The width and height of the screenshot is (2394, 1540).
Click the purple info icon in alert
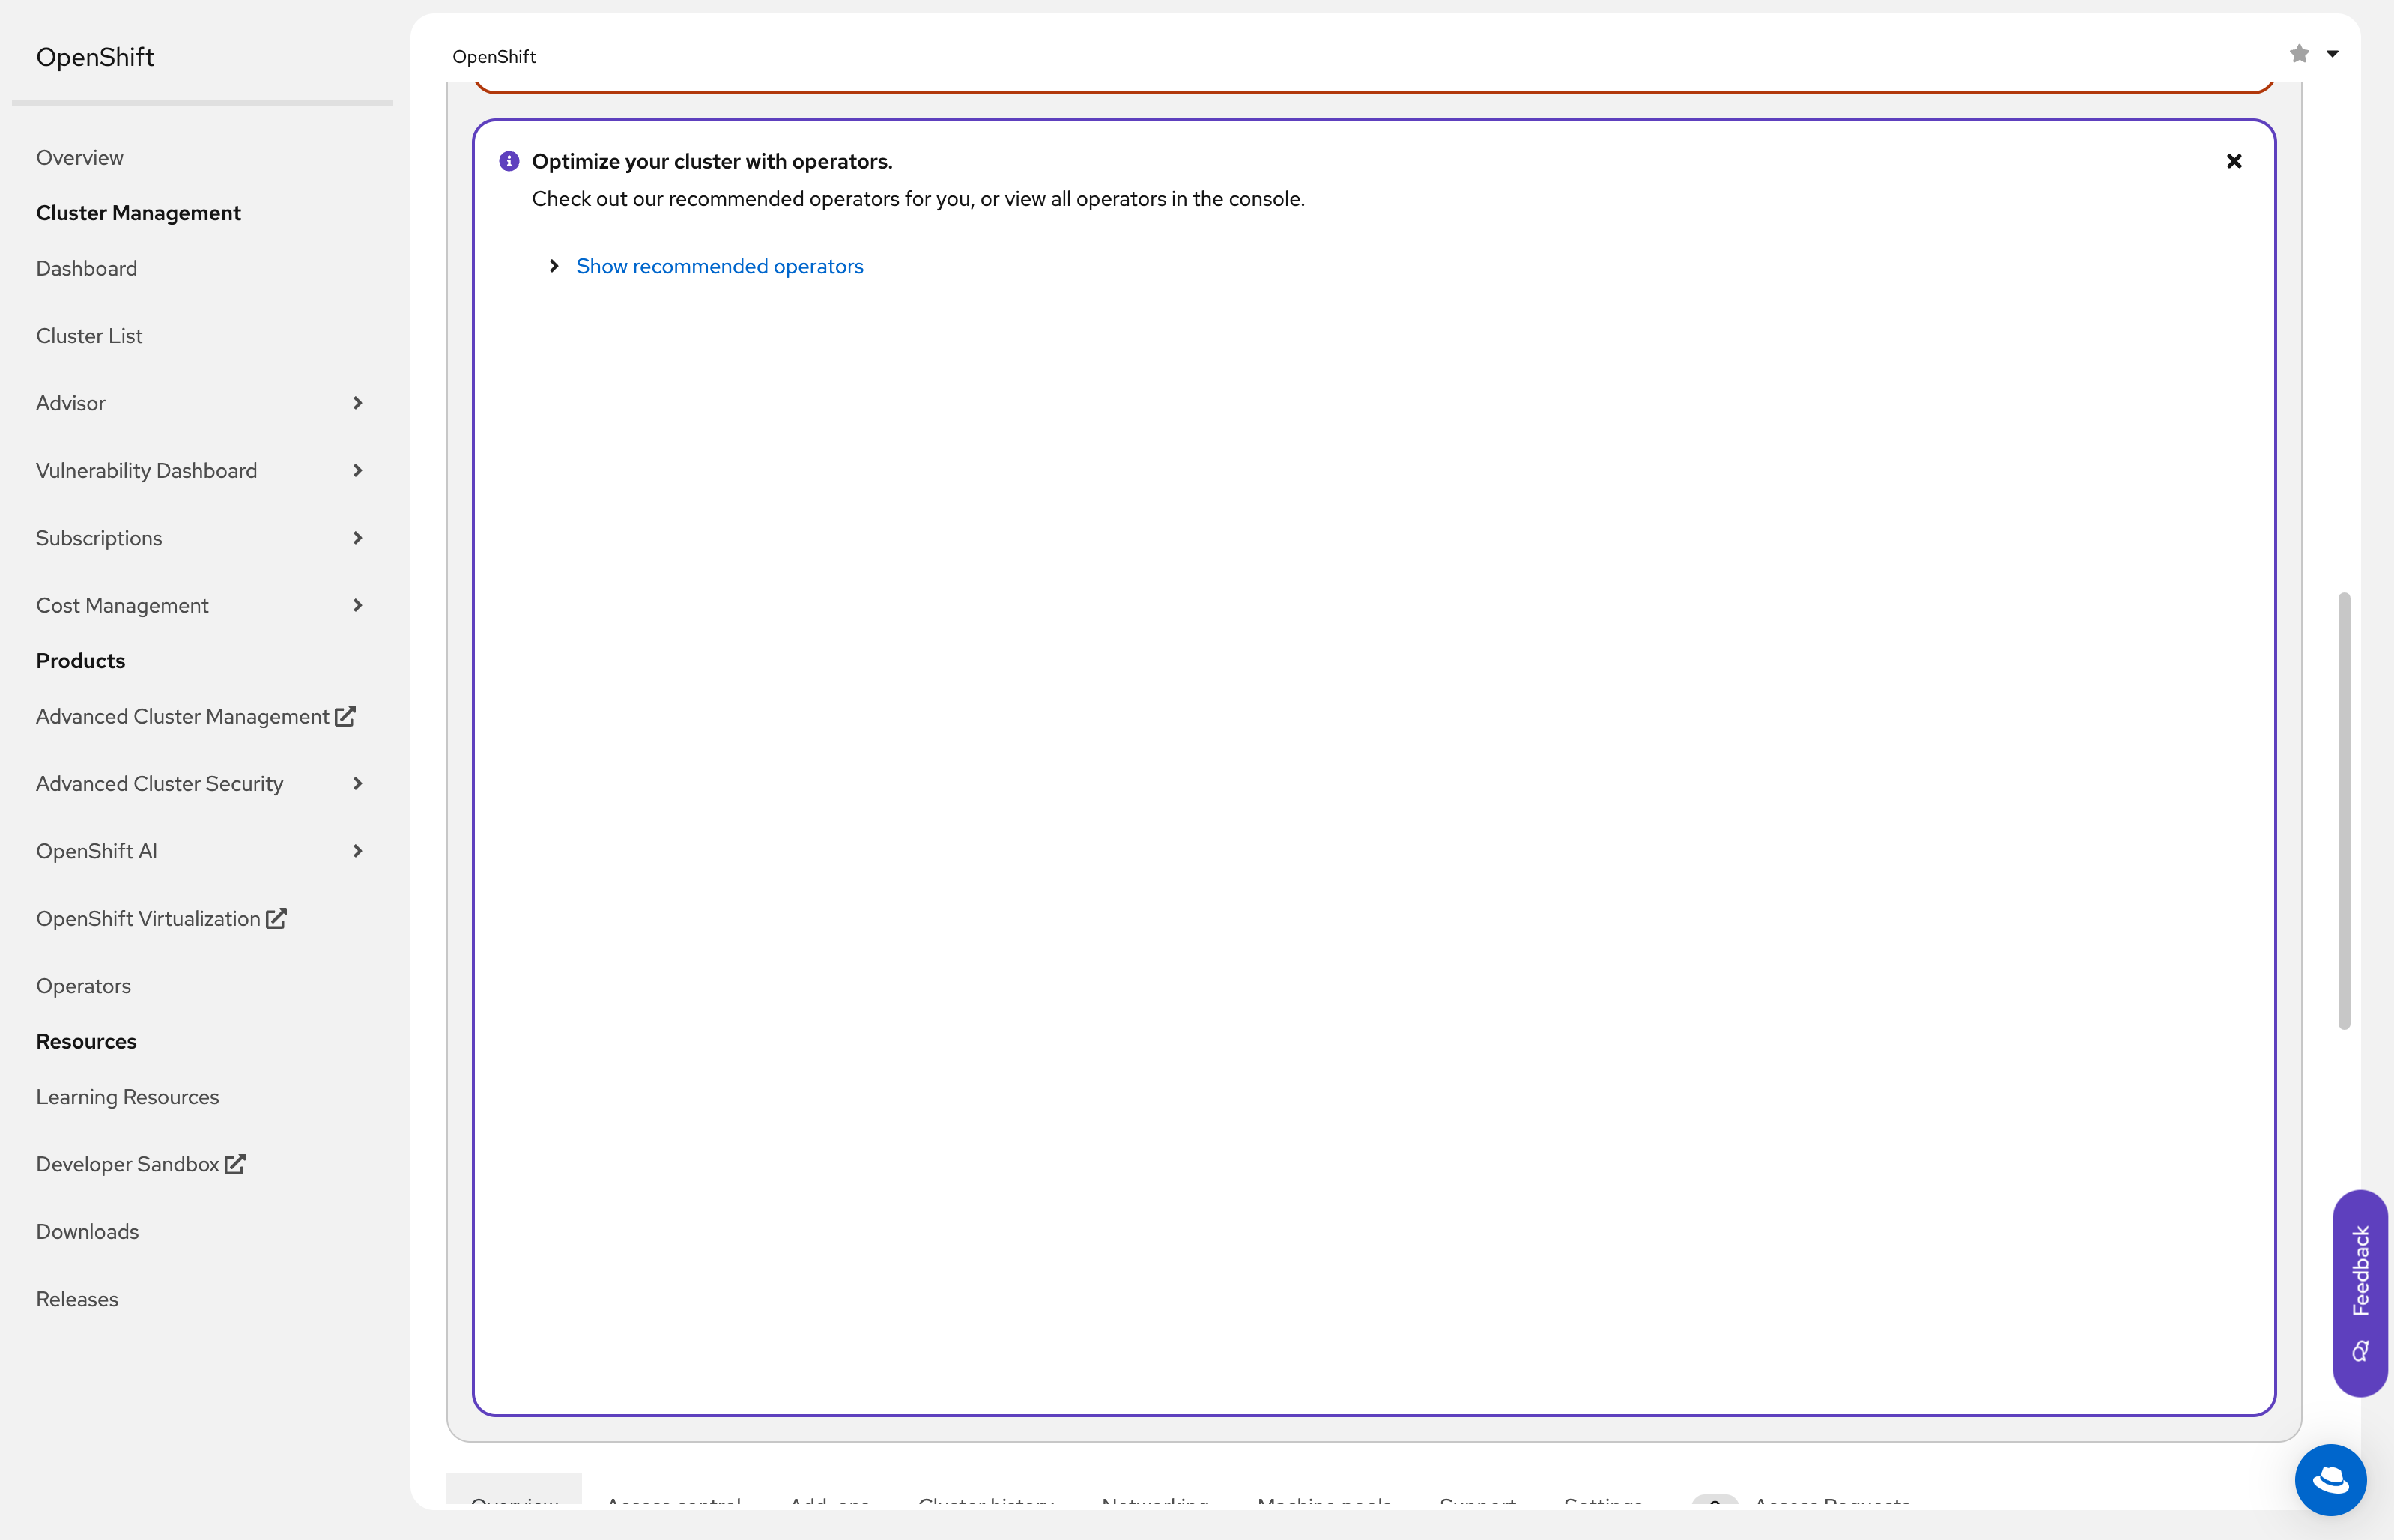509,161
